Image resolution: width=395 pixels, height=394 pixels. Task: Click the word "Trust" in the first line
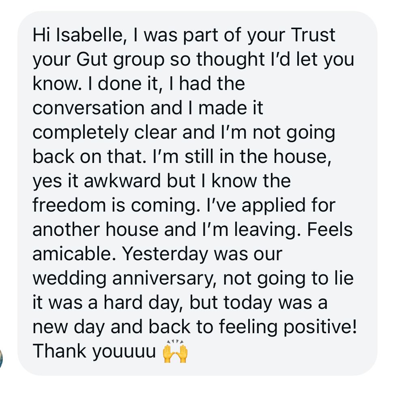pos(313,35)
